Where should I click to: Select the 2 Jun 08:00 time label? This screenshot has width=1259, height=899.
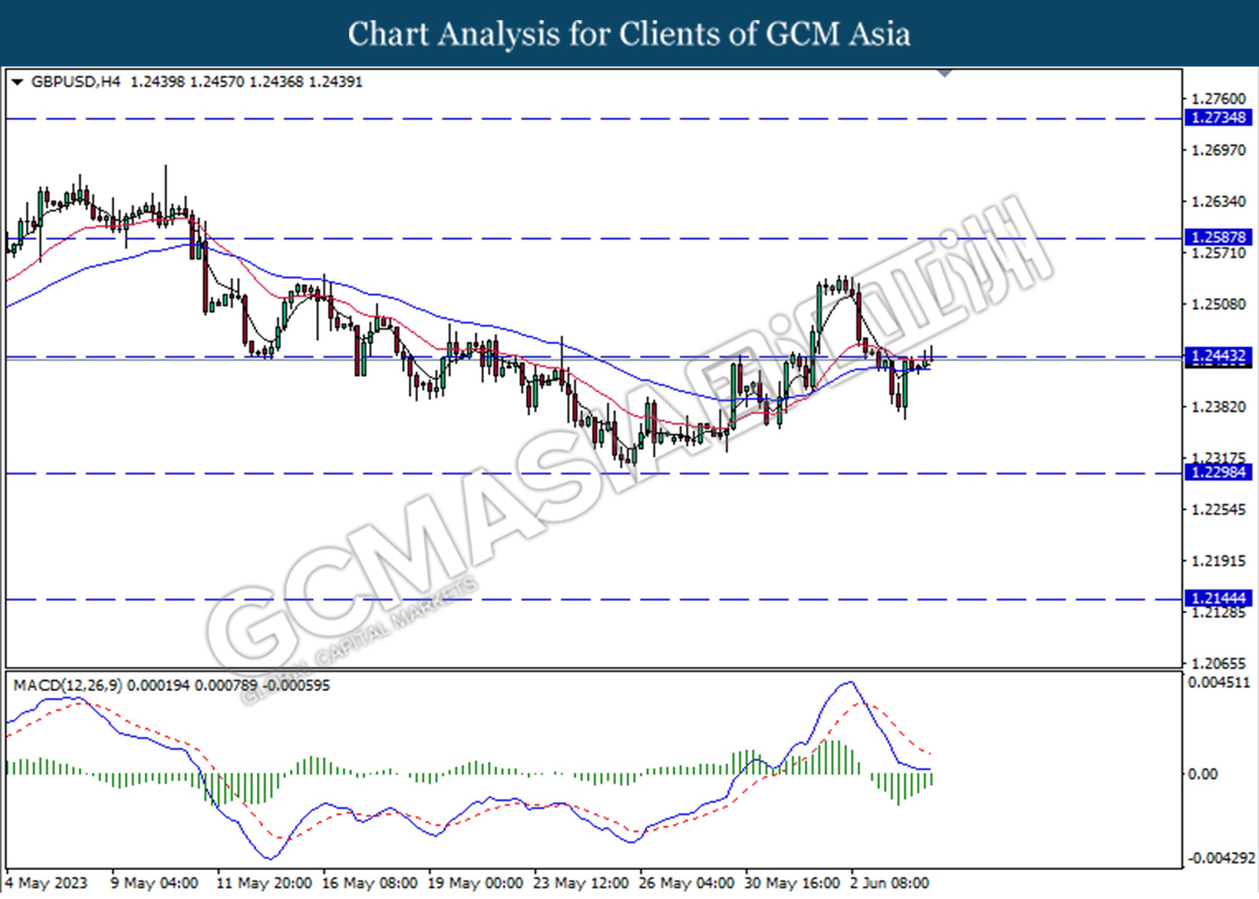coord(889,883)
